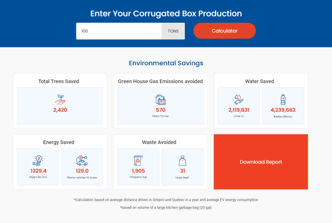Click the greenhouse gas emissions icon
332x223 pixels.
160,100
